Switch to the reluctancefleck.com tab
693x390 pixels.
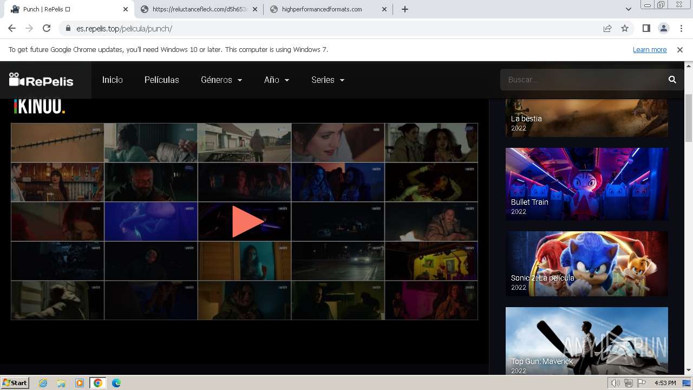click(199, 9)
